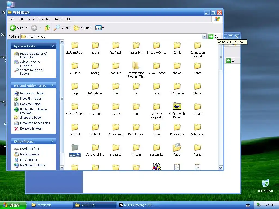This screenshot has width=279, height=209.
Task: Select the $NtUninstall folder icon
Action: point(75,45)
